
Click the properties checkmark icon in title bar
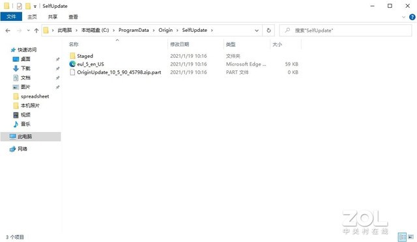click(19, 6)
